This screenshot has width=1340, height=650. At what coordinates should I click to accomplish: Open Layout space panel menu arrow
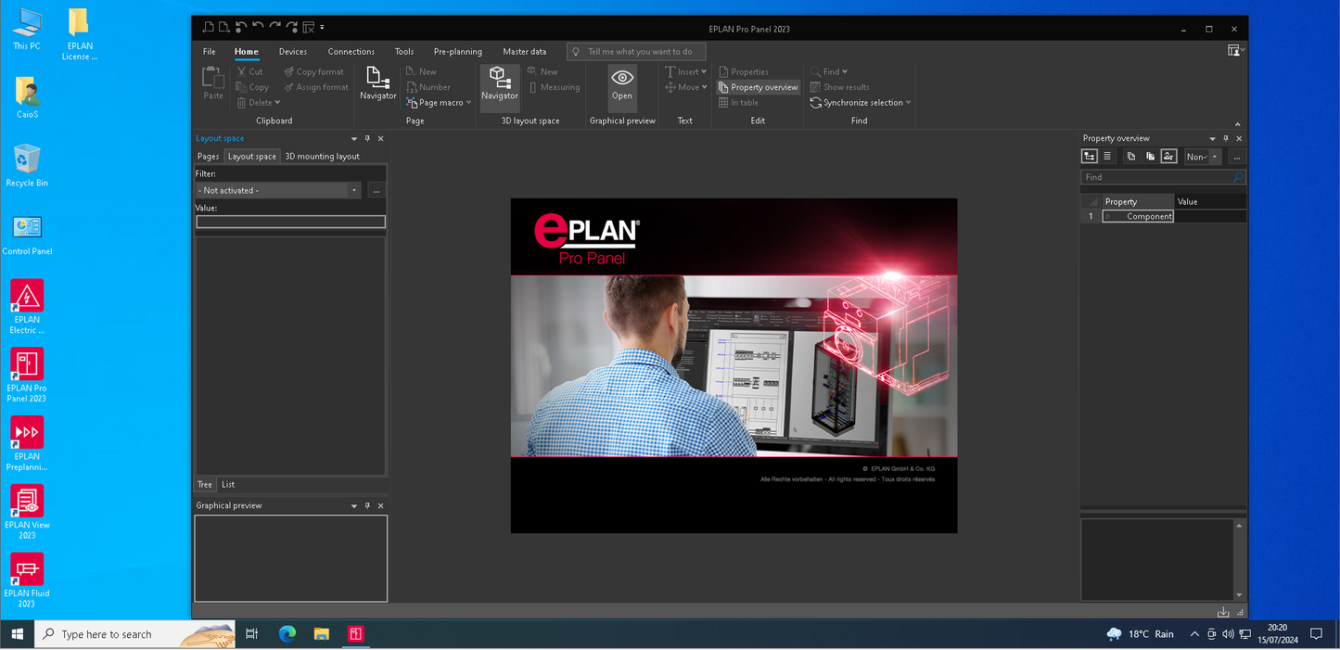(353, 138)
